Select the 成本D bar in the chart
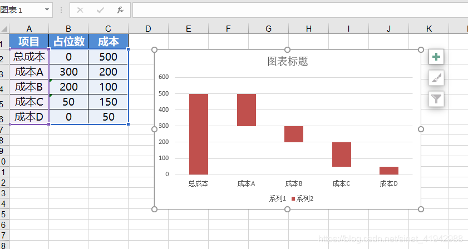468x249 pixels. click(x=389, y=171)
